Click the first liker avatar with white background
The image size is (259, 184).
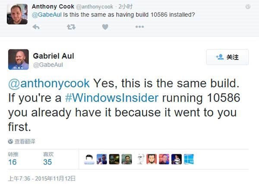click(x=89, y=159)
